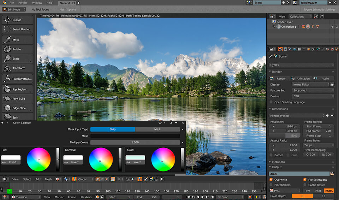Click the Animation render button
The image size is (339, 200).
pos(301,78)
